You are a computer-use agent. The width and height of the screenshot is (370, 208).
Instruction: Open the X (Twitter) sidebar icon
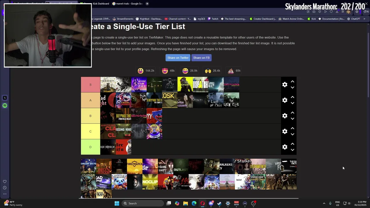(x=5, y=98)
